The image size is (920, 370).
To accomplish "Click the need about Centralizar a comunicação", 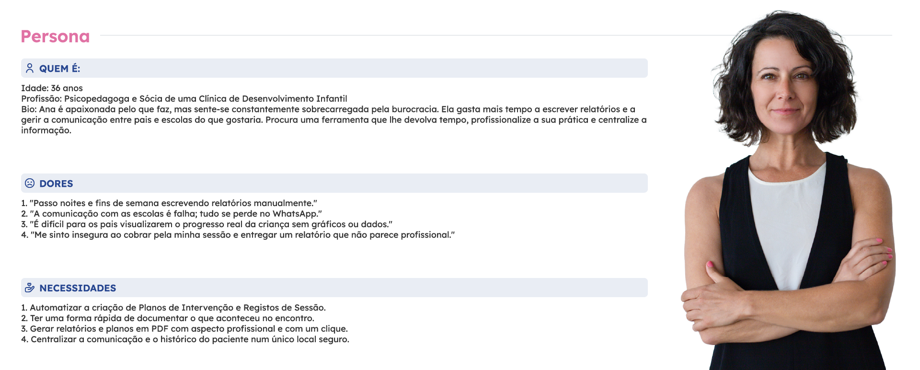I will 185,339.
